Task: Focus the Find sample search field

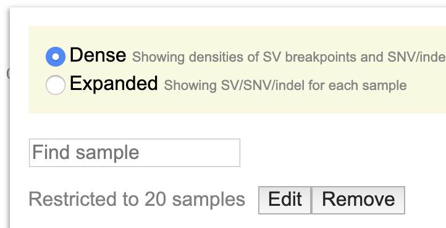Action: [x=135, y=153]
